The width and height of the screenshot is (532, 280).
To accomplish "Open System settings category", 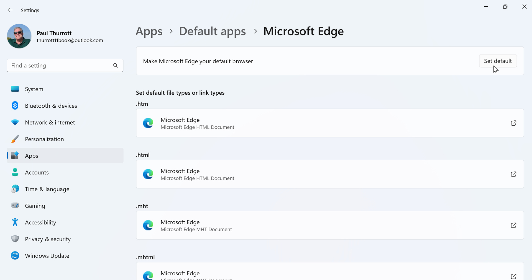I will [x=34, y=89].
